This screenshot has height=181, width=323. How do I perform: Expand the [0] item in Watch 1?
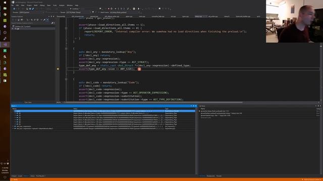pos(15,113)
